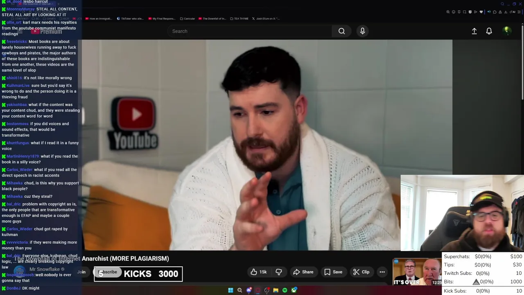Image resolution: width=524 pixels, height=295 pixels.
Task: Open Windows taskbar search
Action: 239,290
